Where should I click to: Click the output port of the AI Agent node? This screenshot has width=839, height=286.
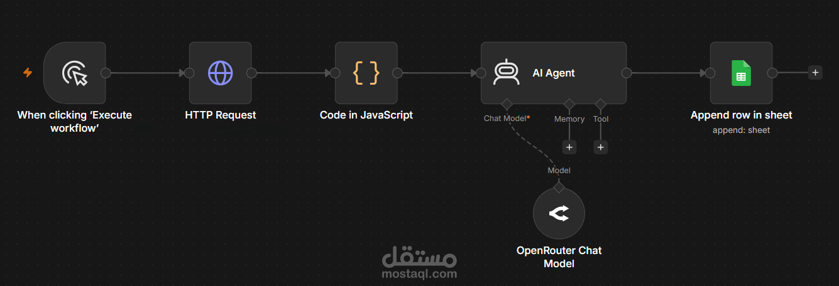pyautogui.click(x=627, y=73)
